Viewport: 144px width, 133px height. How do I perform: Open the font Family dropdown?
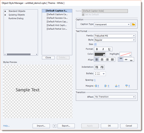coord(115,36)
